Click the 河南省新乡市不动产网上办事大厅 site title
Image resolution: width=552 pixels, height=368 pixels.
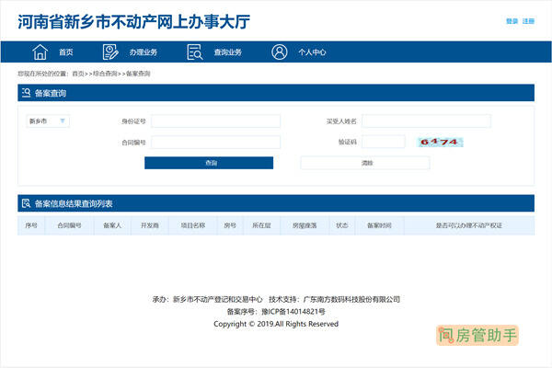(133, 22)
